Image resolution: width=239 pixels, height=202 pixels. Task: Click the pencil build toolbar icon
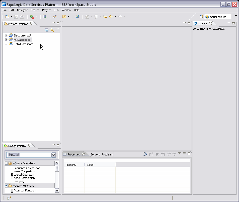[x=54, y=17]
